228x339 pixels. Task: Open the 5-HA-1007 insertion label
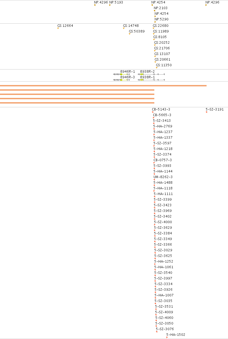164,295
